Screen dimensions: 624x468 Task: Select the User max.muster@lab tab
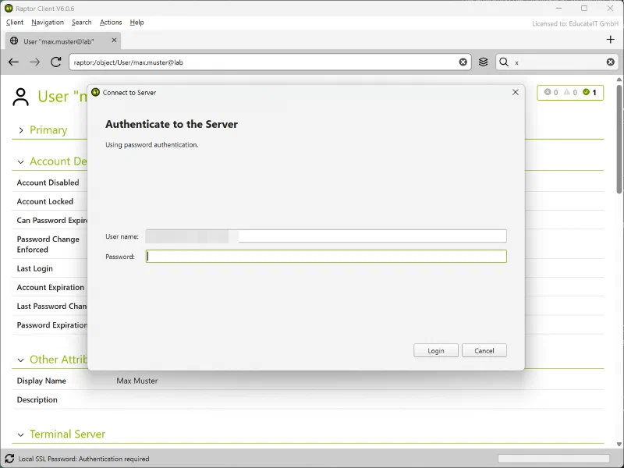[63, 41]
